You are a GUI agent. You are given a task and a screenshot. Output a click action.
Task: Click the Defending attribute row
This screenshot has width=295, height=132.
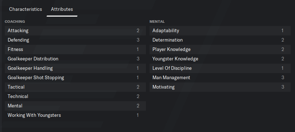click(x=75, y=40)
